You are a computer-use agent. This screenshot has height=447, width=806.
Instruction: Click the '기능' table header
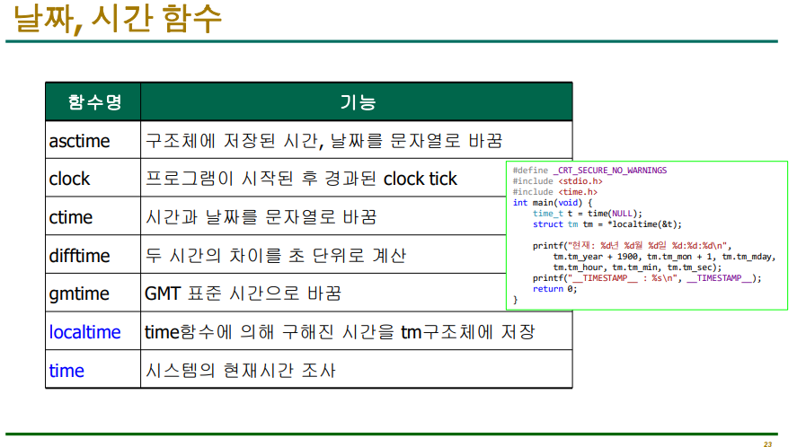coord(358,102)
